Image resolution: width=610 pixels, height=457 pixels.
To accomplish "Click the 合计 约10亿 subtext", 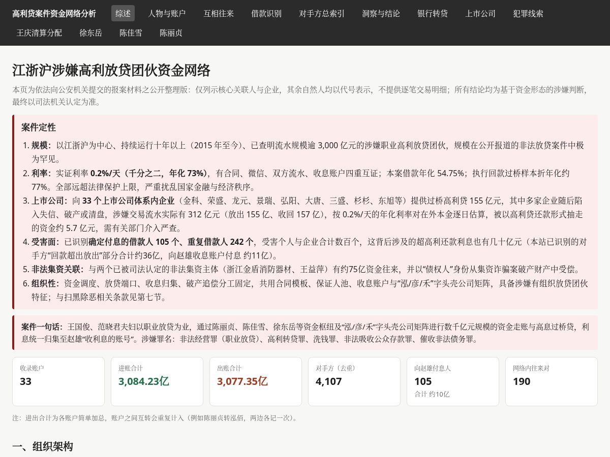I will (432, 394).
